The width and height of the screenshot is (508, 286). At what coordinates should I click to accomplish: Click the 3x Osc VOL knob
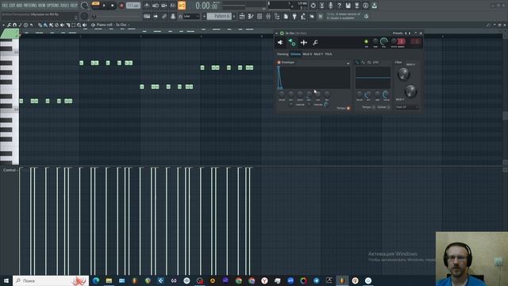tap(384, 41)
